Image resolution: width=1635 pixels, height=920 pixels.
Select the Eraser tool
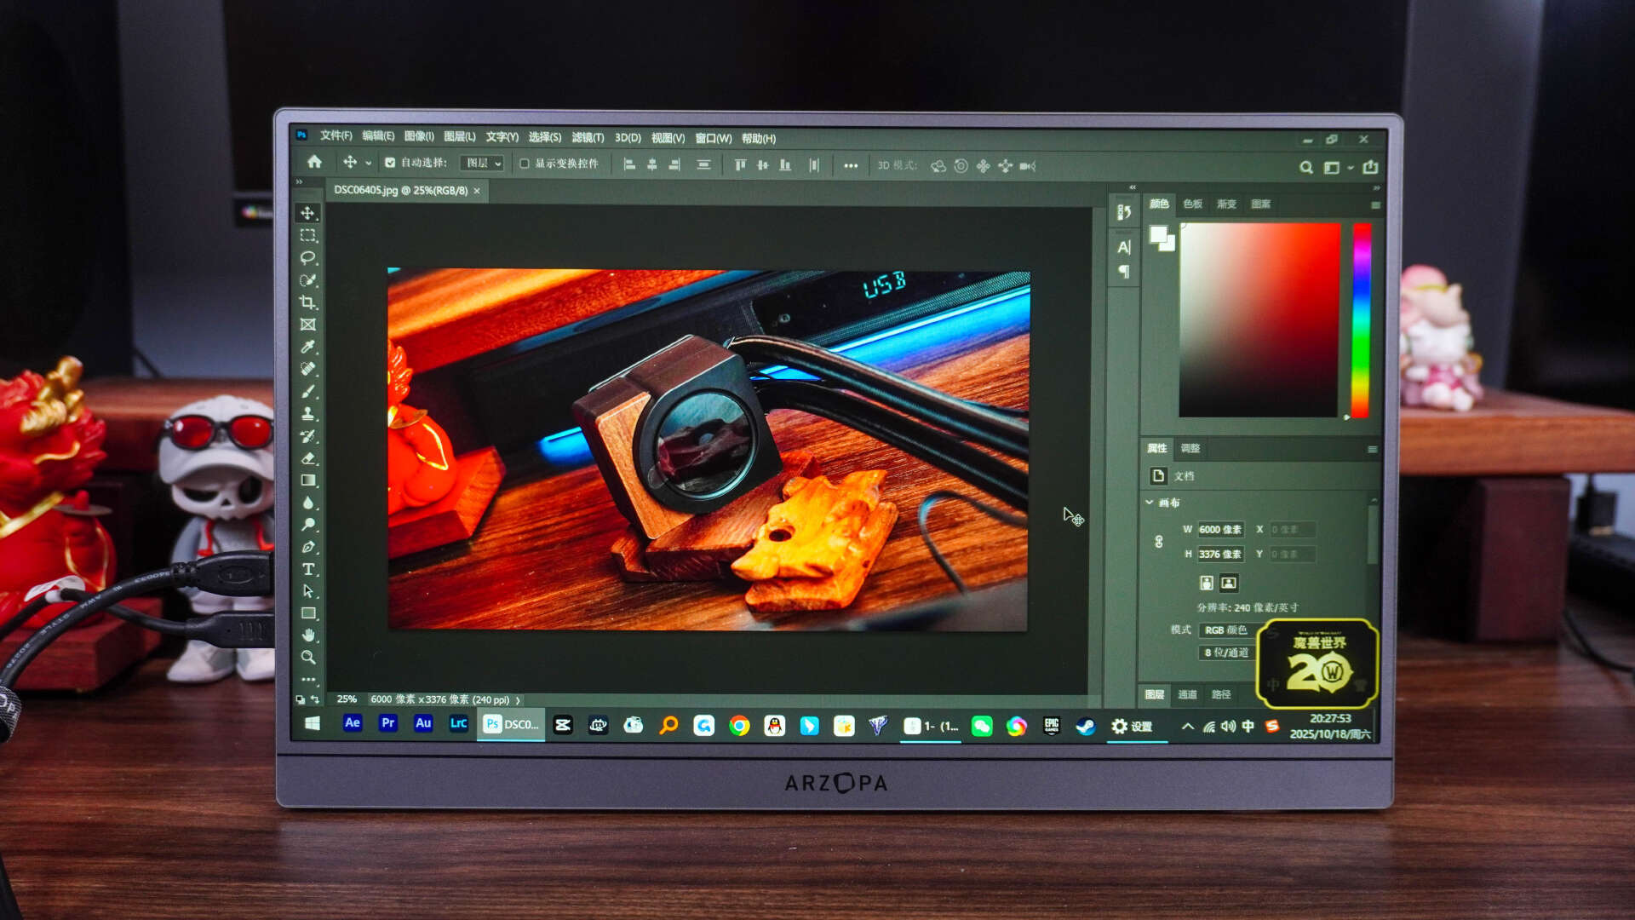pyautogui.click(x=307, y=458)
